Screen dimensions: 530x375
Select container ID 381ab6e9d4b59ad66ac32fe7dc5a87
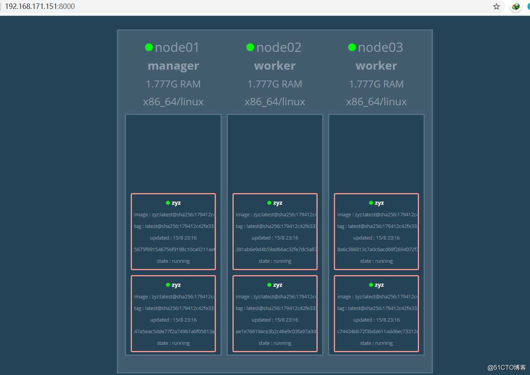point(276,250)
